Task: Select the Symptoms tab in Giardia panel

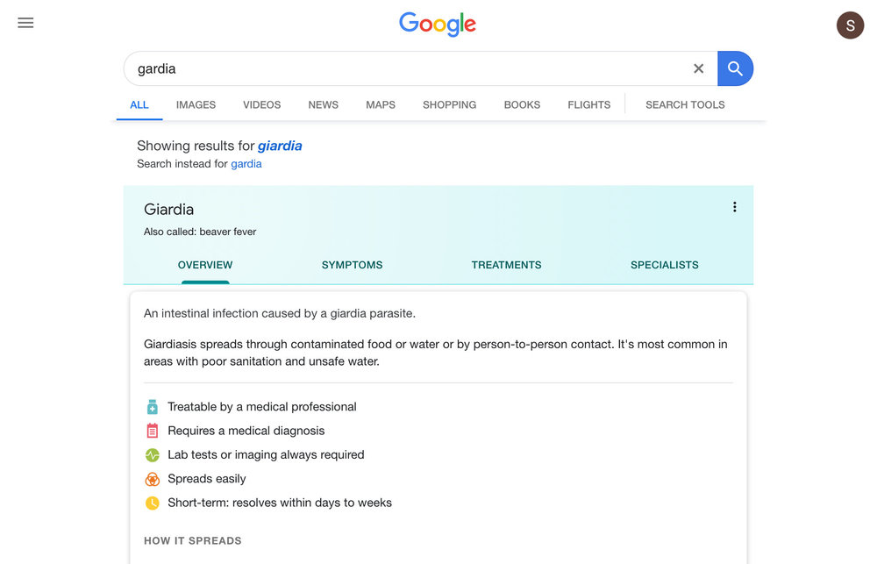Action: tap(352, 265)
